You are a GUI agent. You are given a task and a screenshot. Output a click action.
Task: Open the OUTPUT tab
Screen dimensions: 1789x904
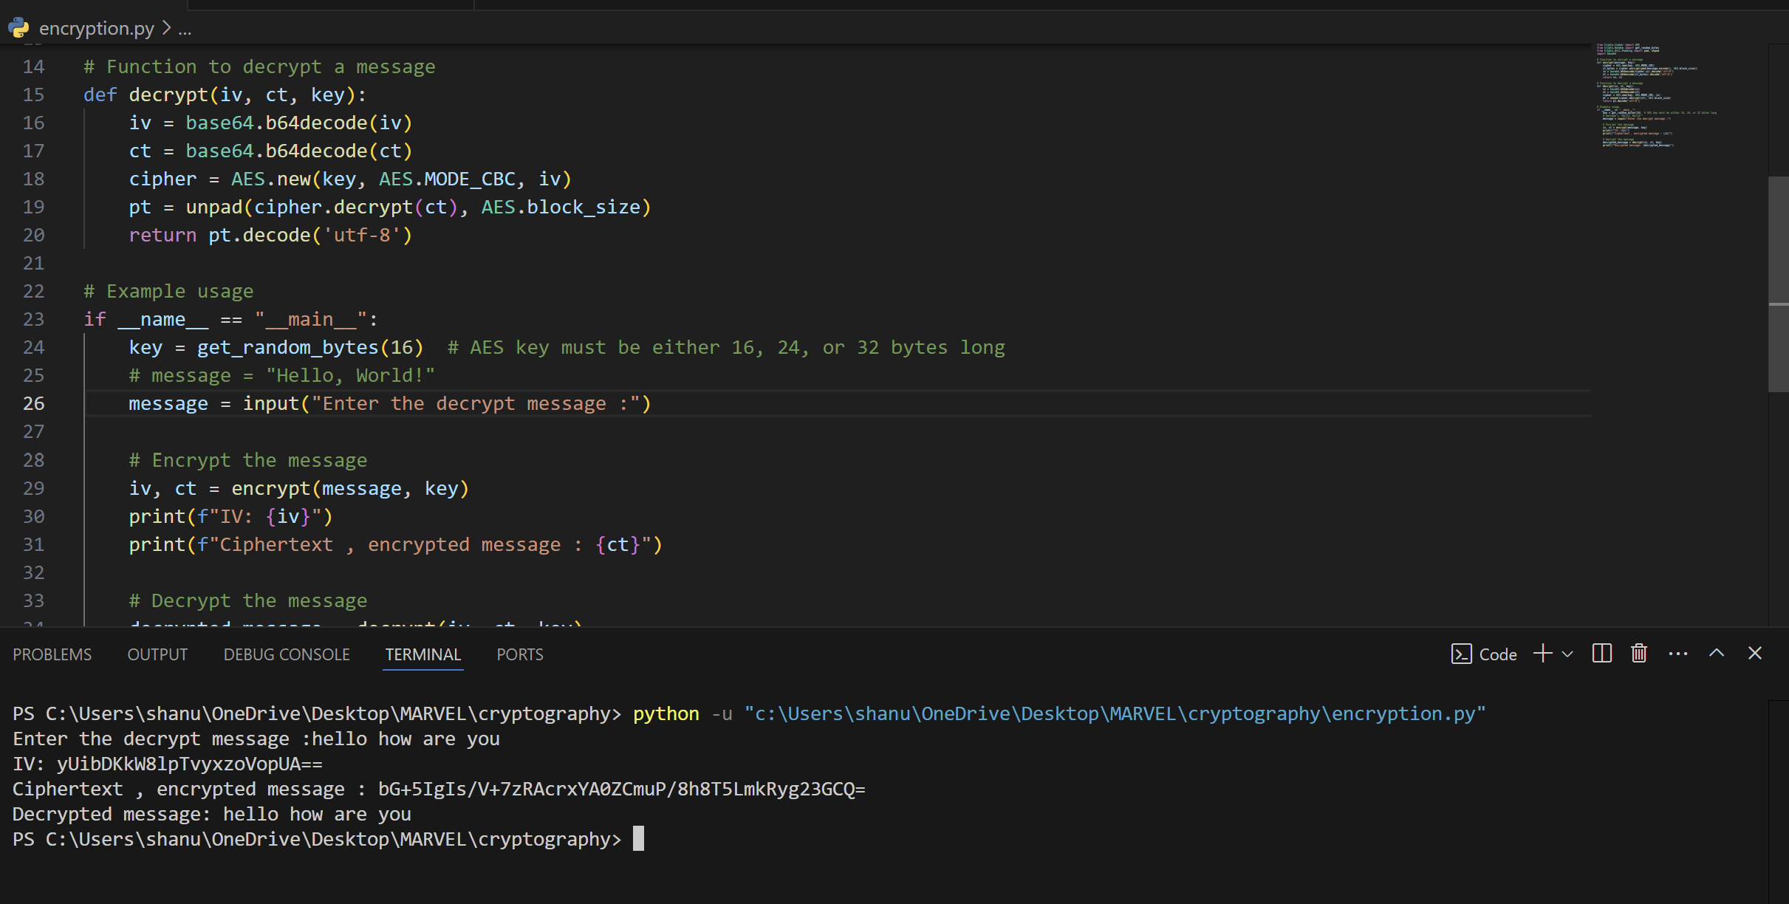(x=157, y=654)
